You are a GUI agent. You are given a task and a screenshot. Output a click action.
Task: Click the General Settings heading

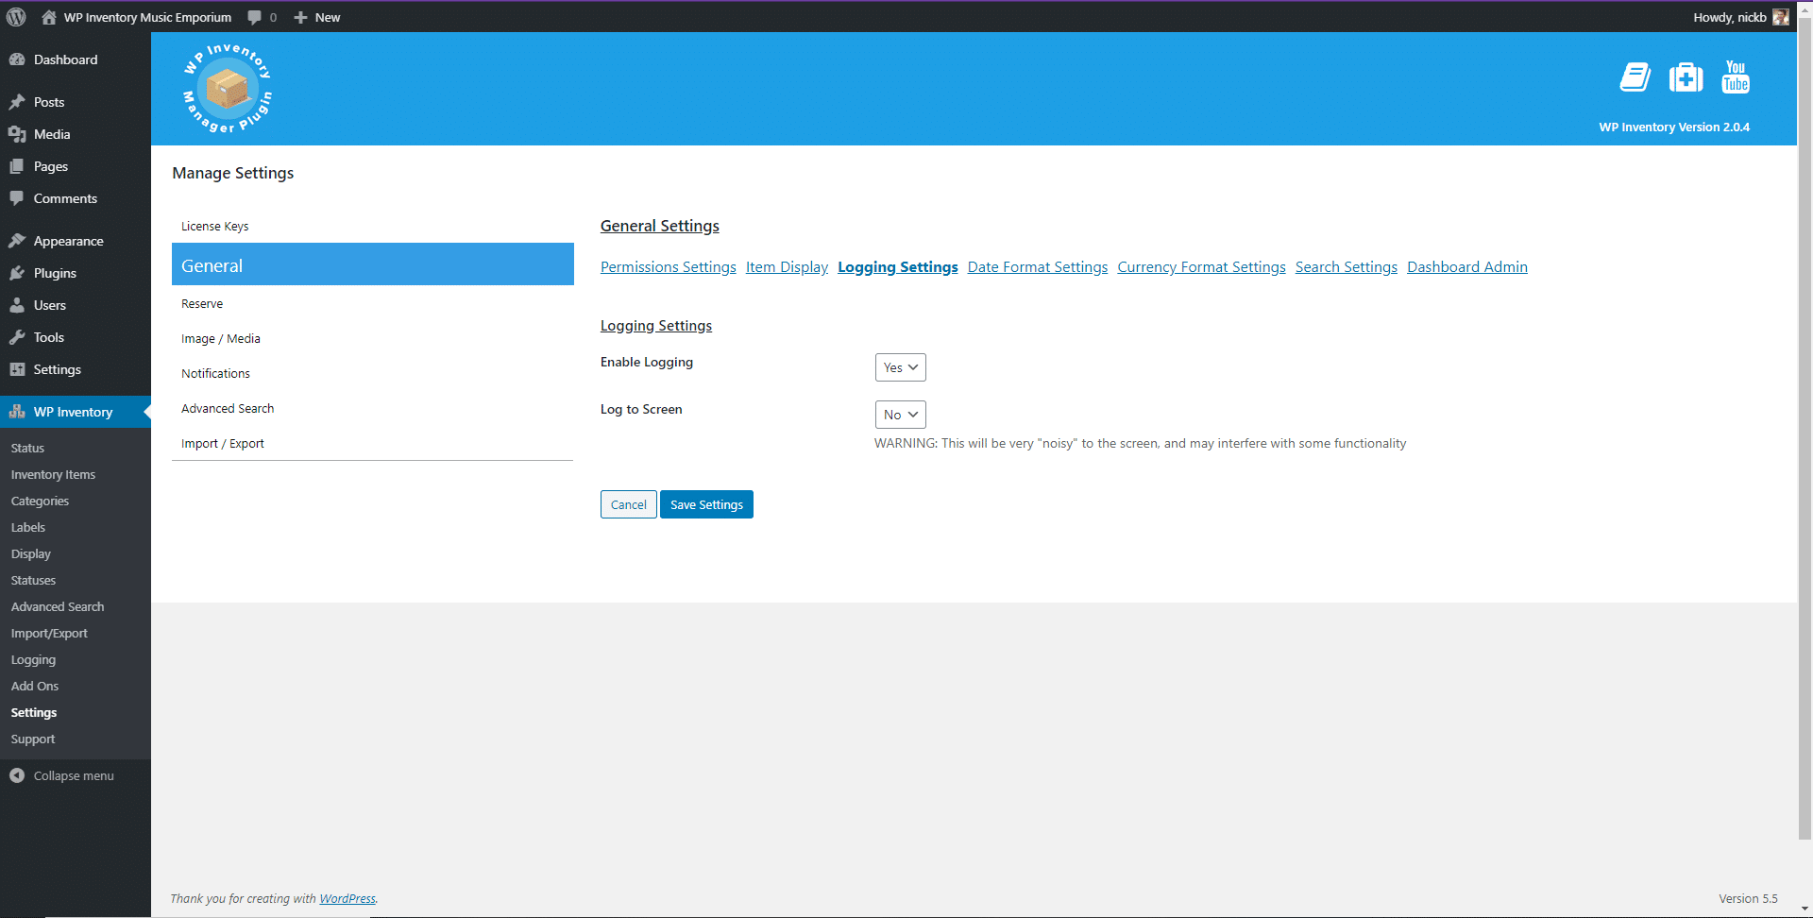click(660, 226)
